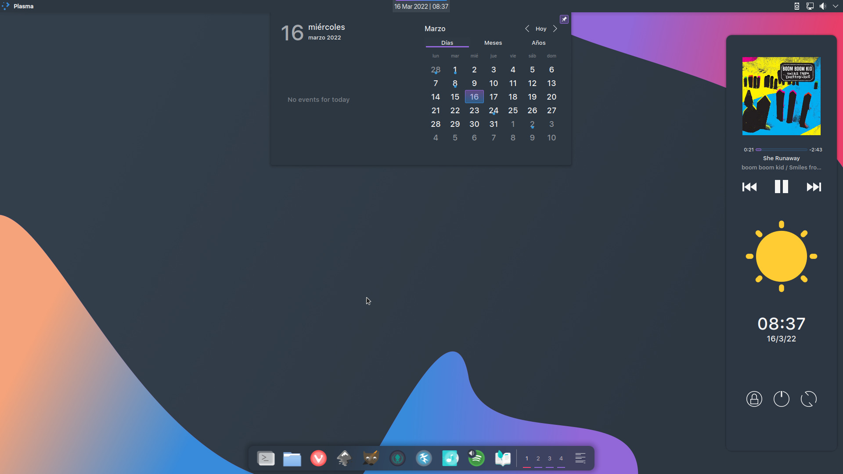Launch the Falkon browser from the dock

click(424, 458)
